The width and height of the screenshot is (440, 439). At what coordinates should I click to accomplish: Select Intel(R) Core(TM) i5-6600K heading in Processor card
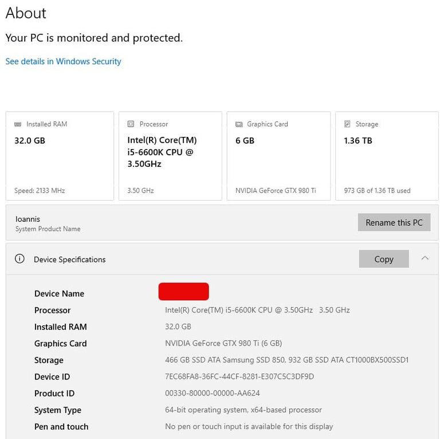(x=162, y=152)
